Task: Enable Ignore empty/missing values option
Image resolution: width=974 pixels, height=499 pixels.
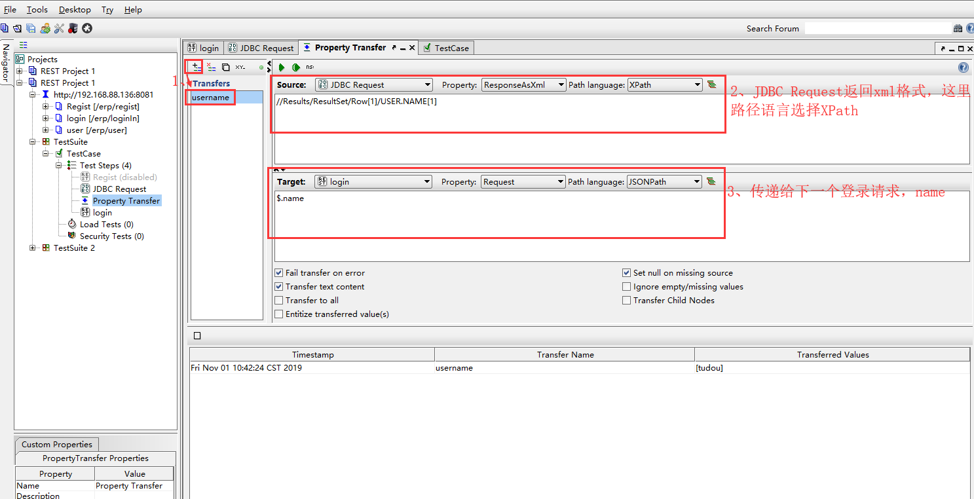Action: coord(627,287)
